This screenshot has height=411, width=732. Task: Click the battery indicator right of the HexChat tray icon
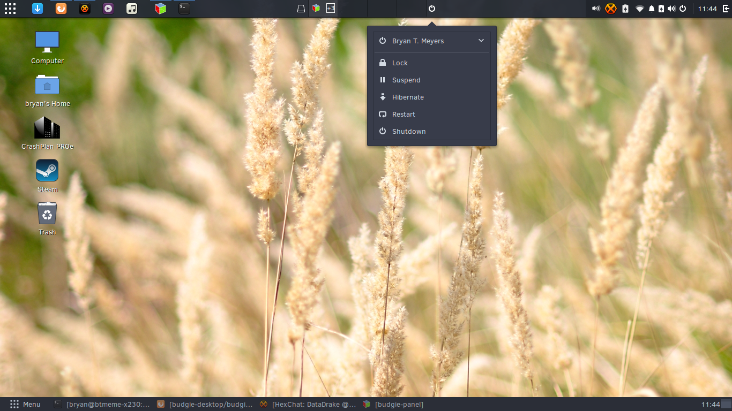tap(625, 9)
